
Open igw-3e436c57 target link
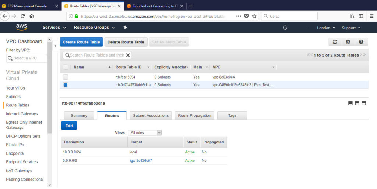141,160
